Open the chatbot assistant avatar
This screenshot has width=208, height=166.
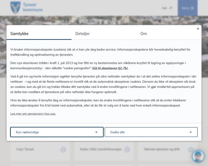[x=198, y=156]
